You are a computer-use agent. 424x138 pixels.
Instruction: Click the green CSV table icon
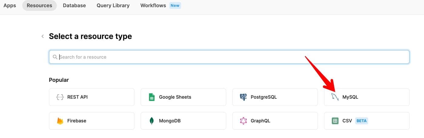tap(335, 121)
